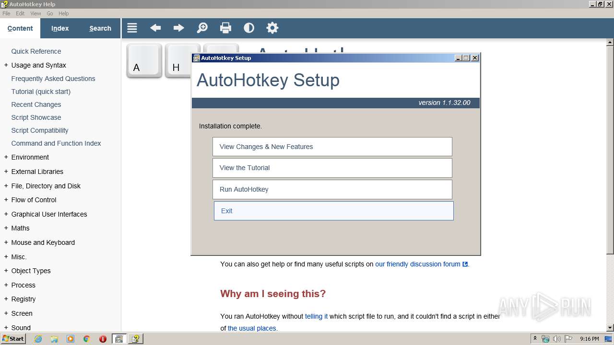Image resolution: width=614 pixels, height=345 pixels.
Task: Open the file explorer folder taskbar icon
Action: pyautogui.click(x=54, y=339)
